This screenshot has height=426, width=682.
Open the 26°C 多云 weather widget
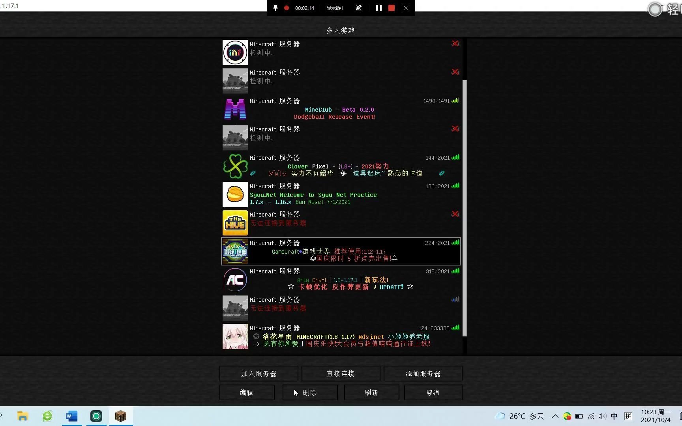(x=520, y=416)
